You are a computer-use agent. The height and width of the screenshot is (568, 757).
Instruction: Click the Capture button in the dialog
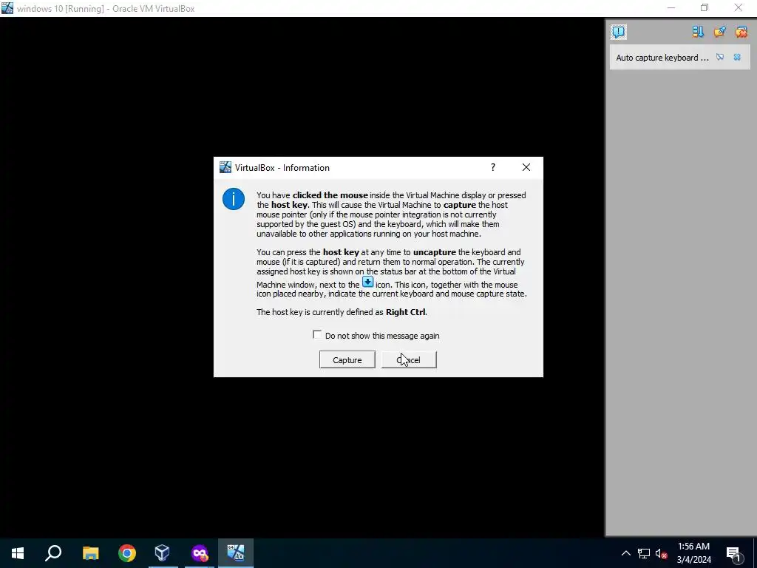(x=347, y=360)
